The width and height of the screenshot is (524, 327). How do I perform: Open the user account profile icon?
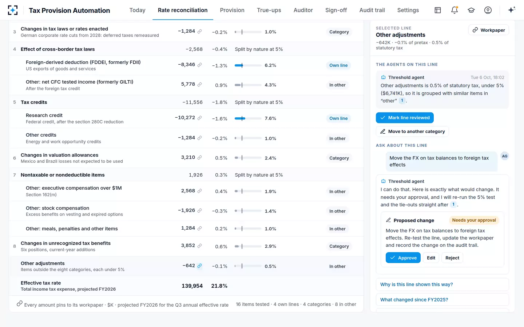488,10
